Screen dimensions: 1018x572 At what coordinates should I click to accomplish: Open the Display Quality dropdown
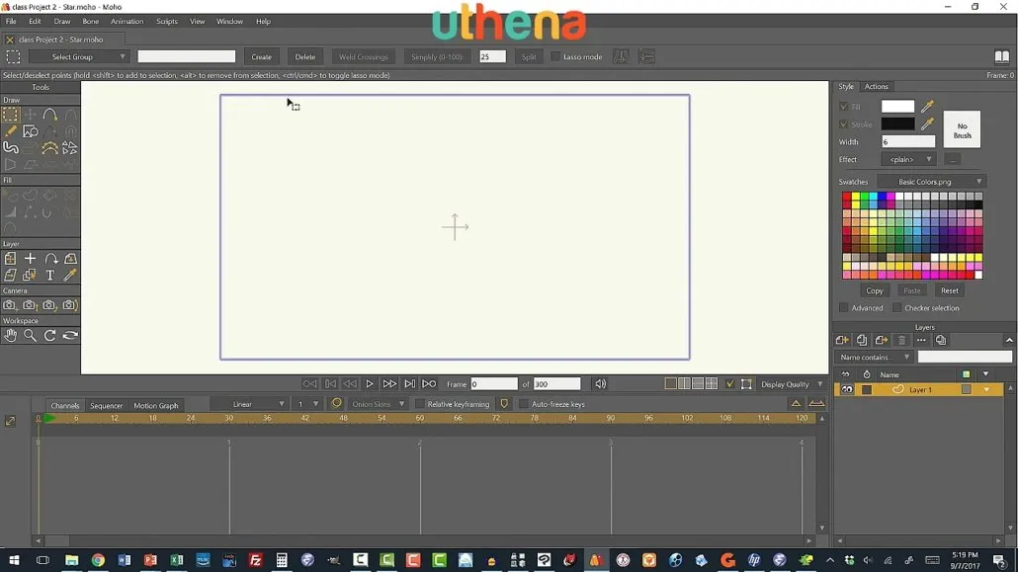click(792, 384)
